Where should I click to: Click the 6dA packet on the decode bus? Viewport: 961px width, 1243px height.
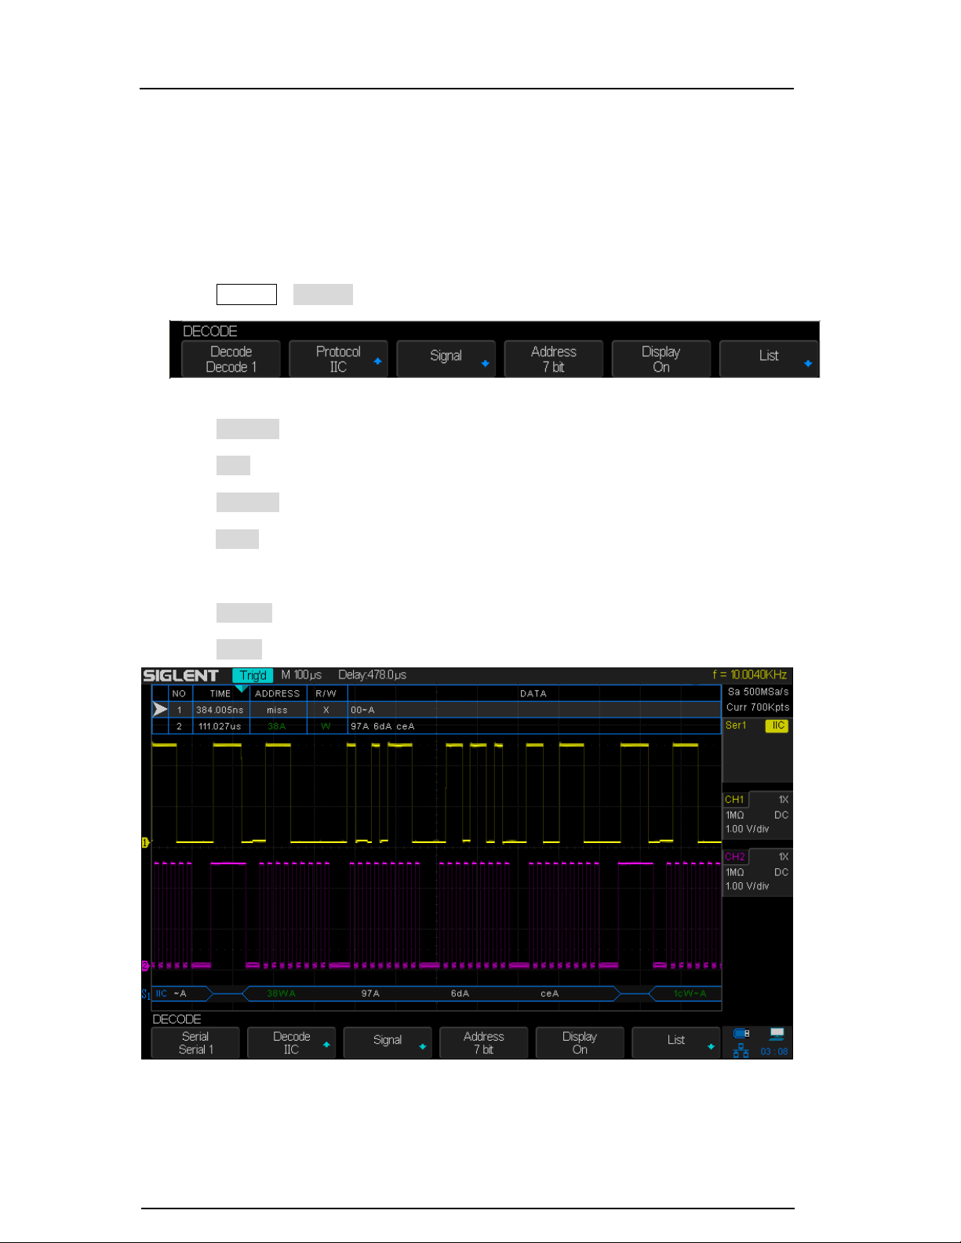(460, 994)
